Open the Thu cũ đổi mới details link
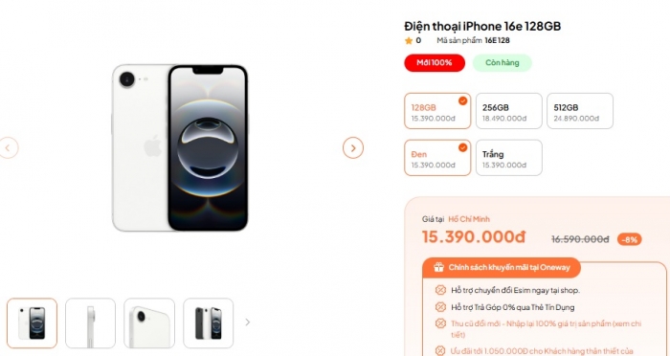This screenshot has width=670, height=356. click(x=540, y=328)
